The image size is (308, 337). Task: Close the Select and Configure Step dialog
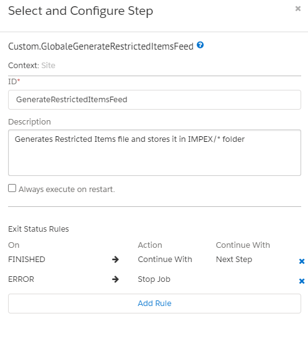[x=298, y=9]
